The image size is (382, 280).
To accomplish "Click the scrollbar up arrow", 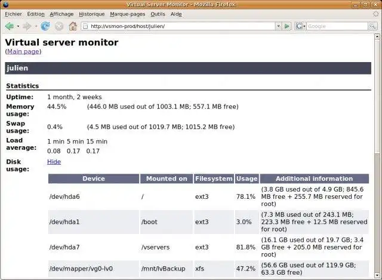I will [x=377, y=36].
